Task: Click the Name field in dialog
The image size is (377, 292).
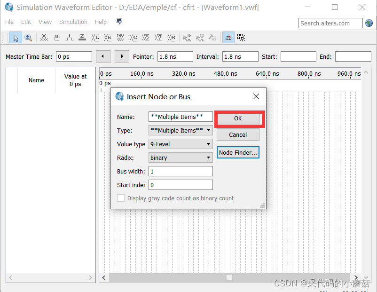Action: tap(181, 117)
